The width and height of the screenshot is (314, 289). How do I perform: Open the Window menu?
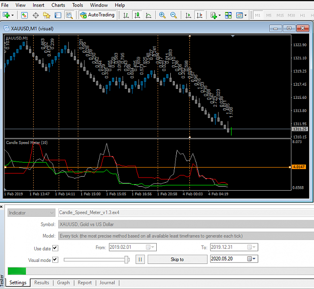(x=99, y=5)
